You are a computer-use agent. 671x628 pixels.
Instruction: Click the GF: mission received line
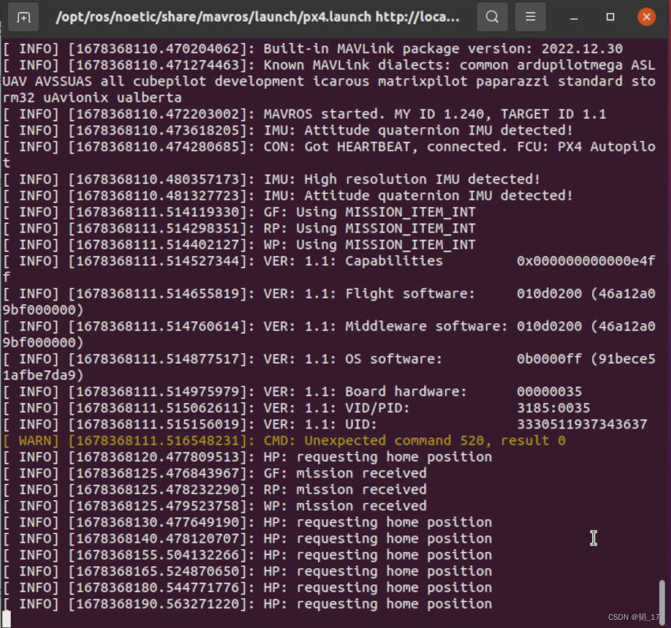214,474
